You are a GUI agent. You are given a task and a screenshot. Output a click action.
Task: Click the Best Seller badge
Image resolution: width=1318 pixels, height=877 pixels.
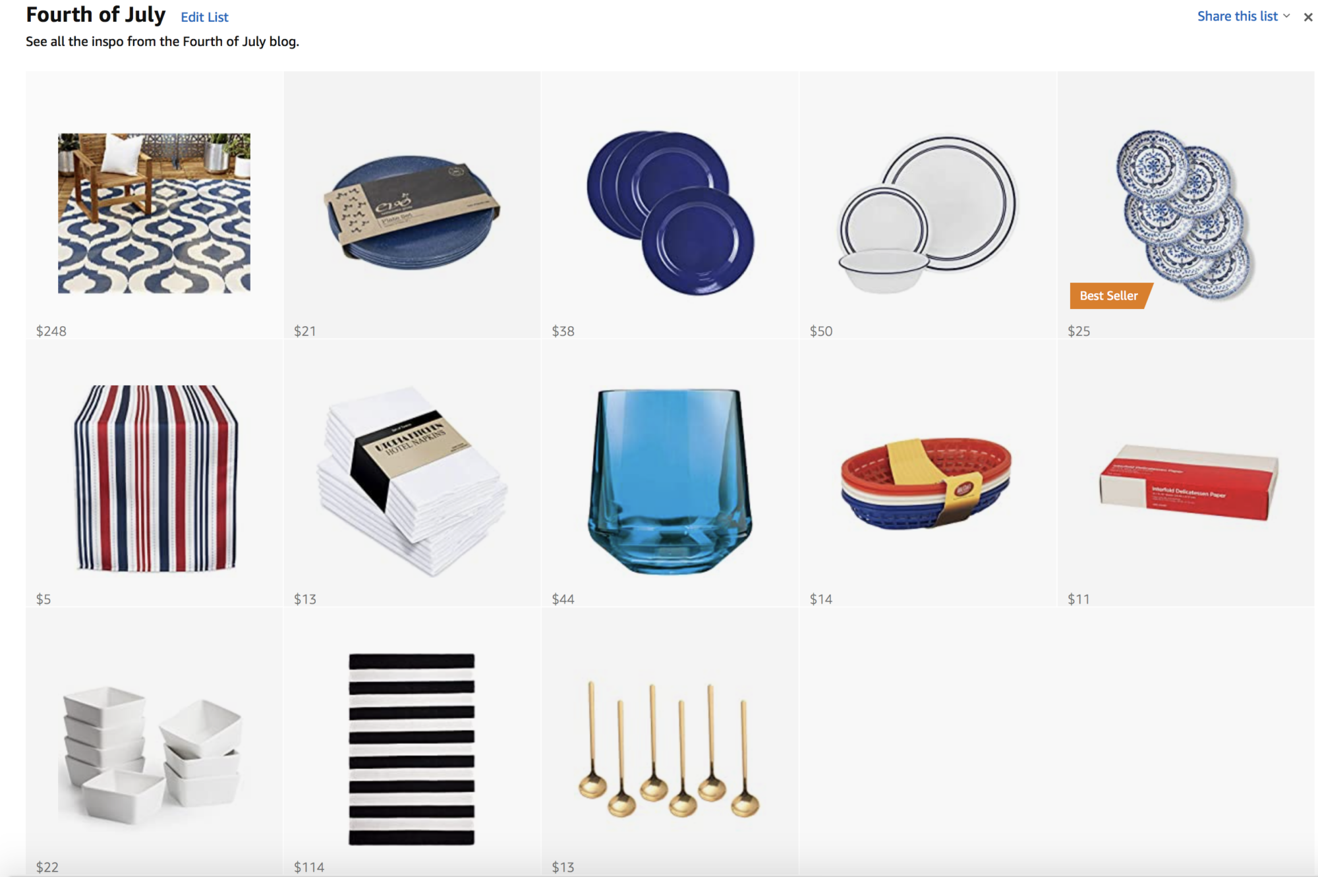[x=1110, y=296]
